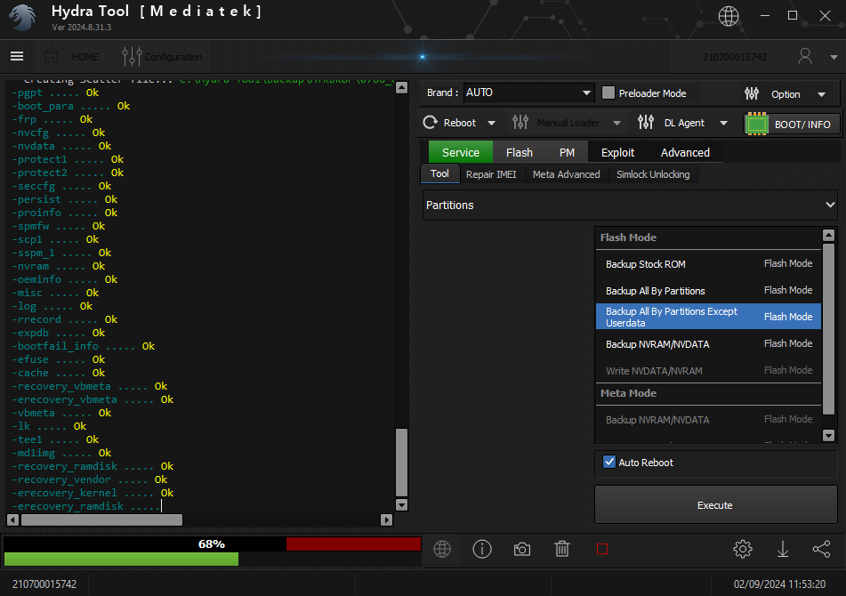Collapse the Partitions section chevron
This screenshot has width=846, height=596.
830,205
